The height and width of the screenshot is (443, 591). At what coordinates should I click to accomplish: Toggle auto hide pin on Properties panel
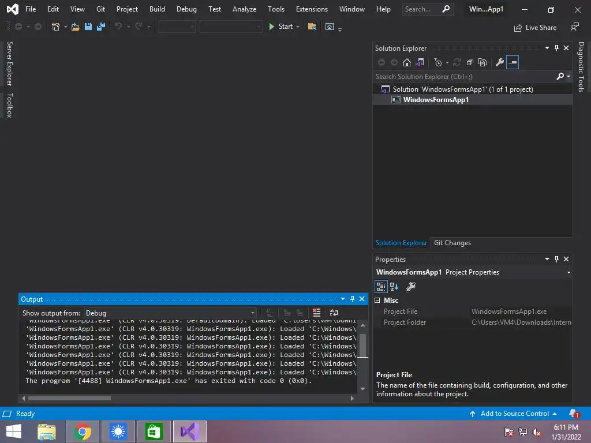pos(557,259)
